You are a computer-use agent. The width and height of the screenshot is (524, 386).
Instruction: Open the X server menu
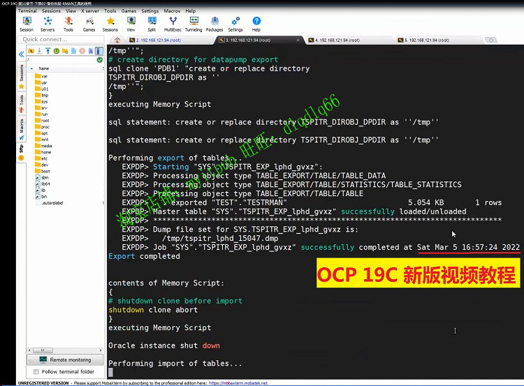click(x=90, y=11)
